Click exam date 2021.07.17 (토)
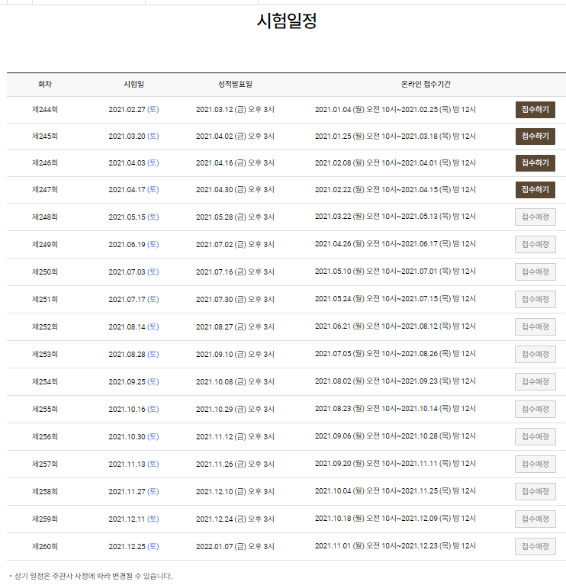 (x=133, y=299)
